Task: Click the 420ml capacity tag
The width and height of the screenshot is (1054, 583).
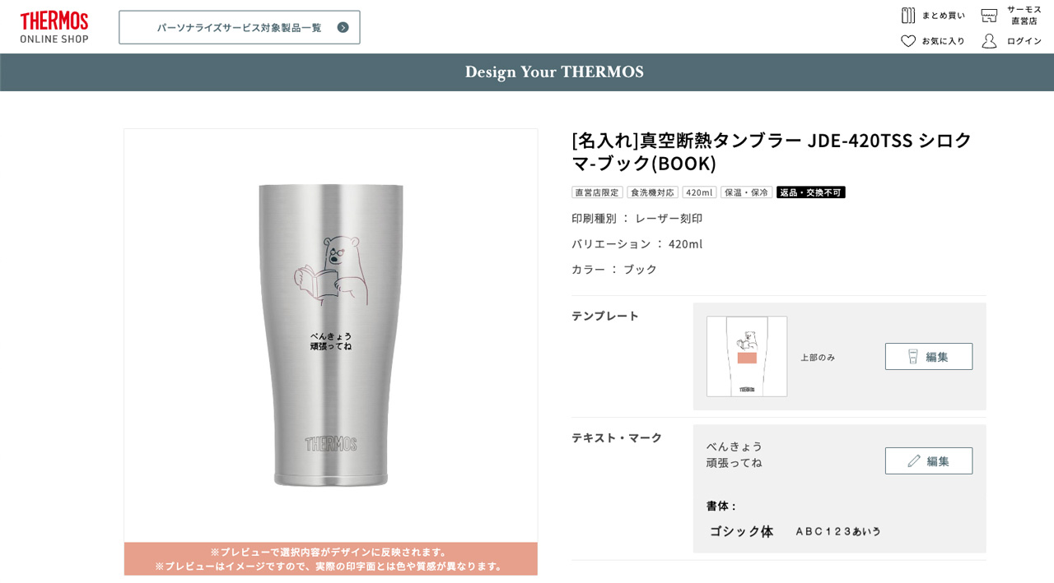Action: (699, 192)
